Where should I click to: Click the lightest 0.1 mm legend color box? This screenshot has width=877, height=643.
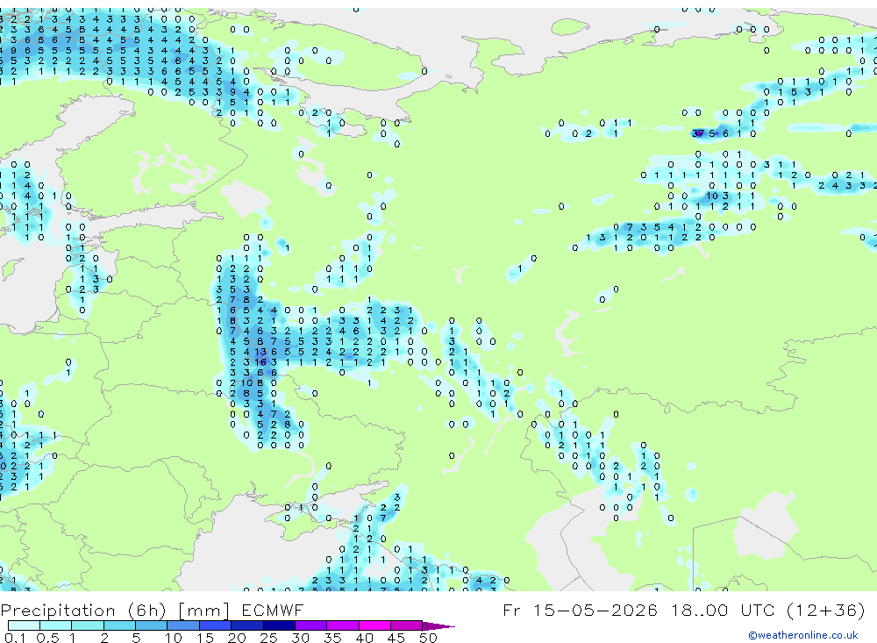pyautogui.click(x=24, y=625)
